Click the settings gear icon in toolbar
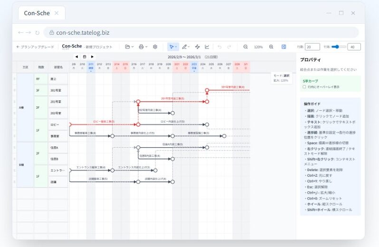 (155, 47)
